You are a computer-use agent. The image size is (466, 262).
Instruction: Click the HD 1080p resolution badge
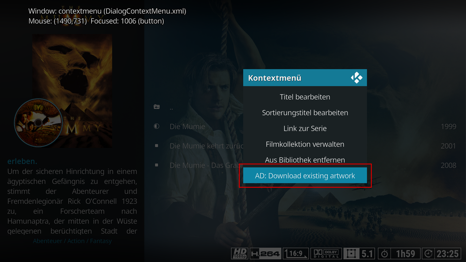pos(239,254)
